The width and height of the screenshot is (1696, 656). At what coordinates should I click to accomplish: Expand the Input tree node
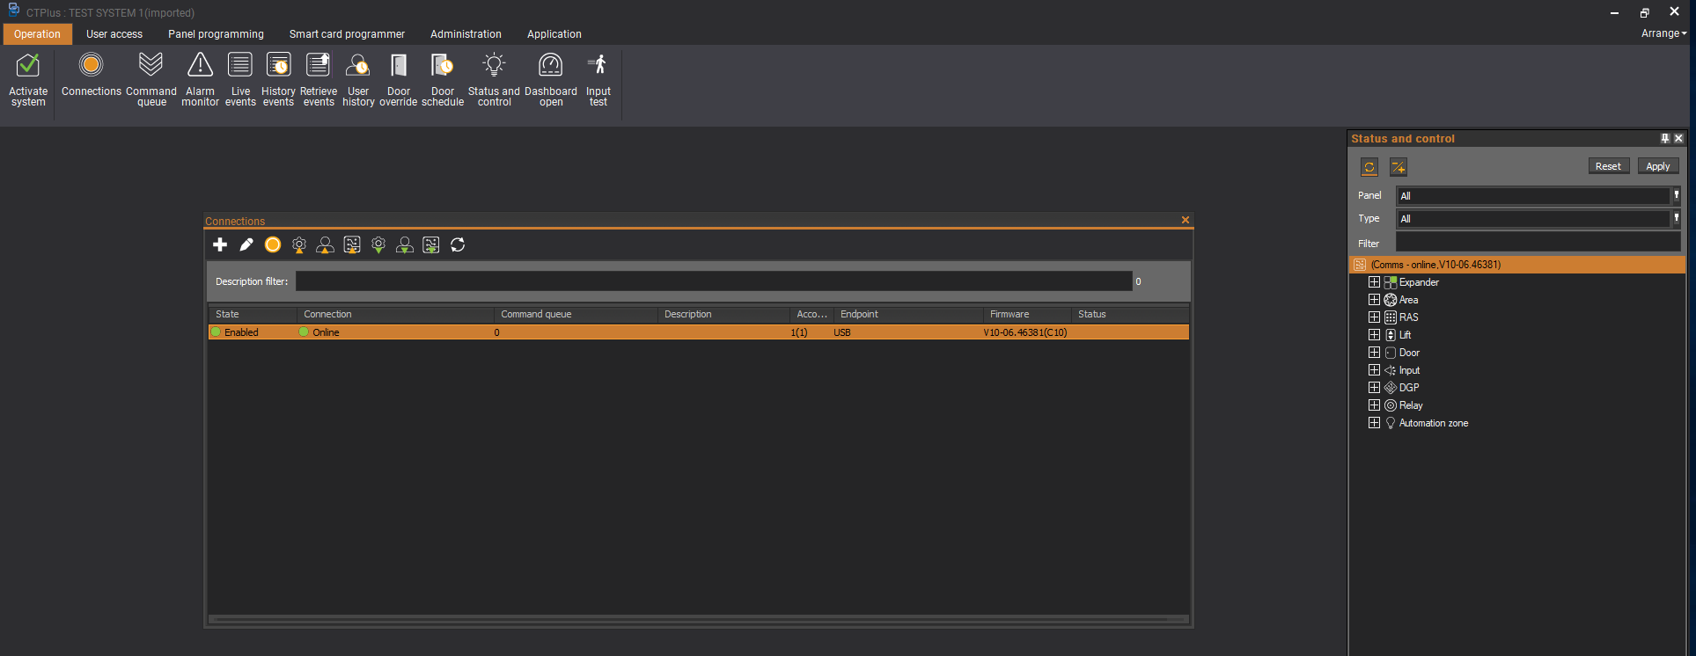point(1374,370)
